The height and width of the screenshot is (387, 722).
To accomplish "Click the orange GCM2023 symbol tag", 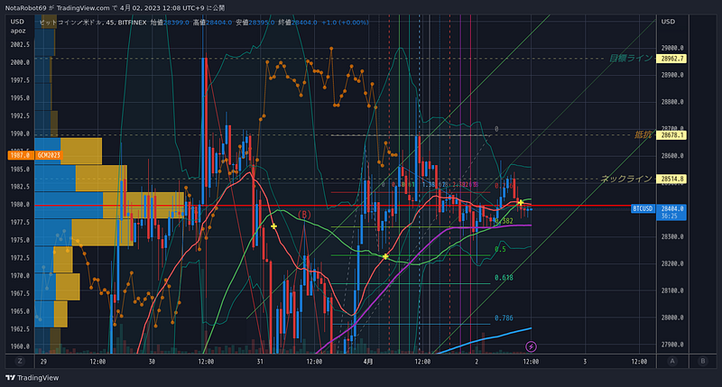I will click(49, 155).
